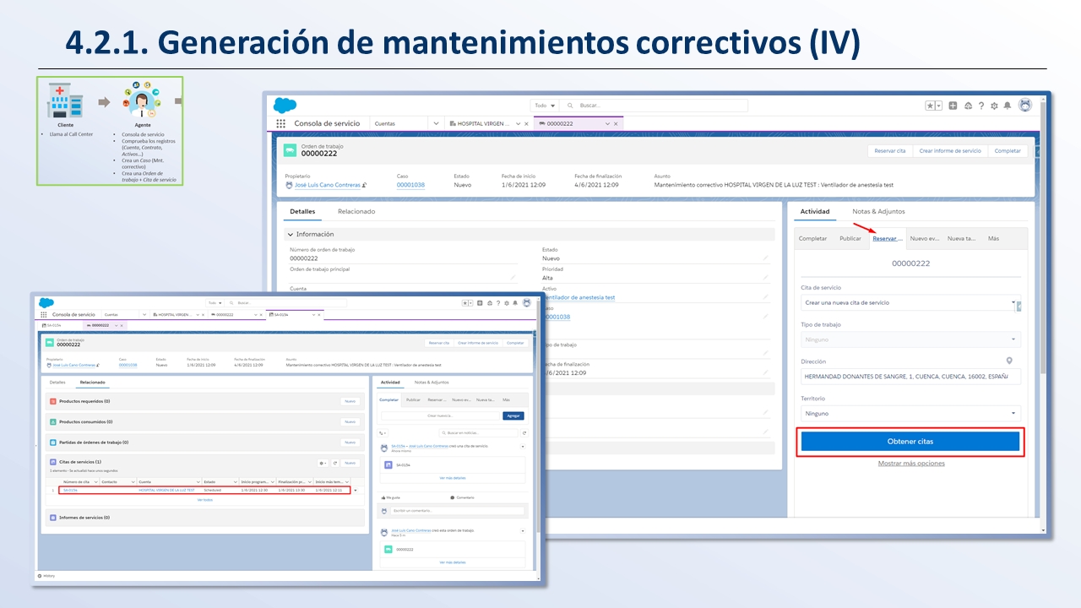
Task: Click the Dirección address input field
Action: 904,377
